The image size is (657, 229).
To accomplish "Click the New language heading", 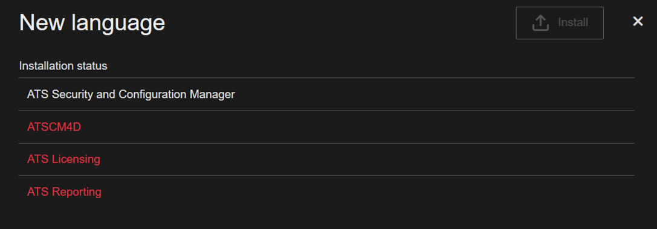I will tap(92, 22).
